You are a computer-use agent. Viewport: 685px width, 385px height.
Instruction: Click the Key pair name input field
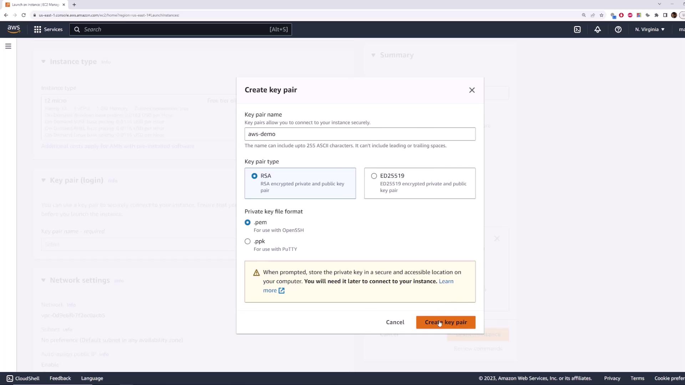[x=360, y=134]
